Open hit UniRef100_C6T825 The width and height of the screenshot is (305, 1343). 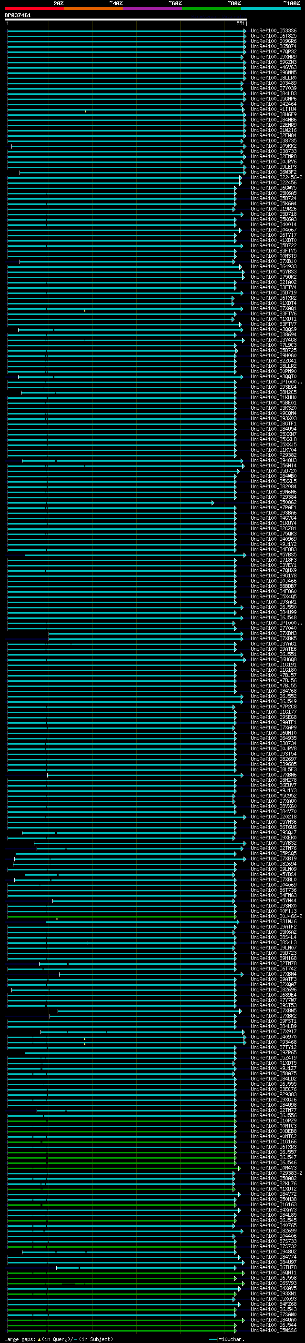point(274,36)
